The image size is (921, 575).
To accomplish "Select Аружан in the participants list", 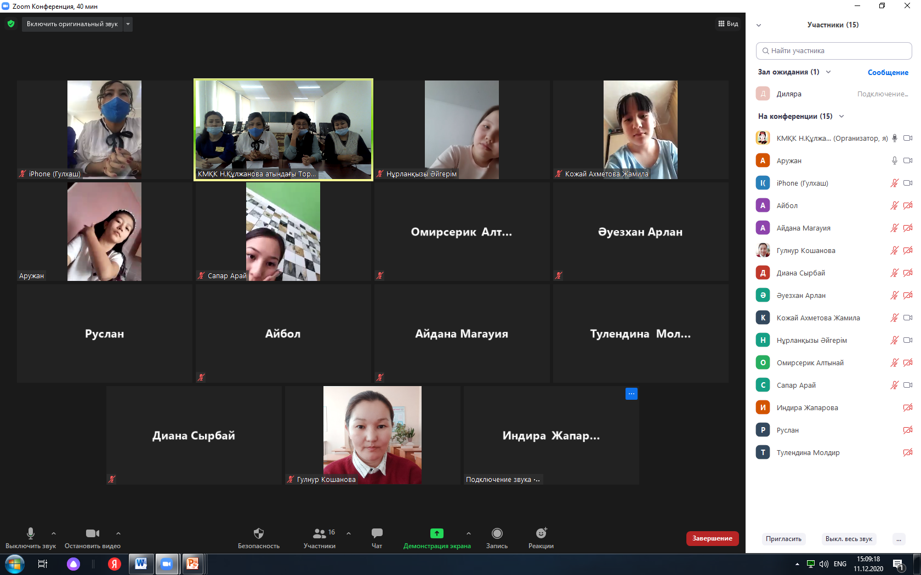I will point(789,161).
